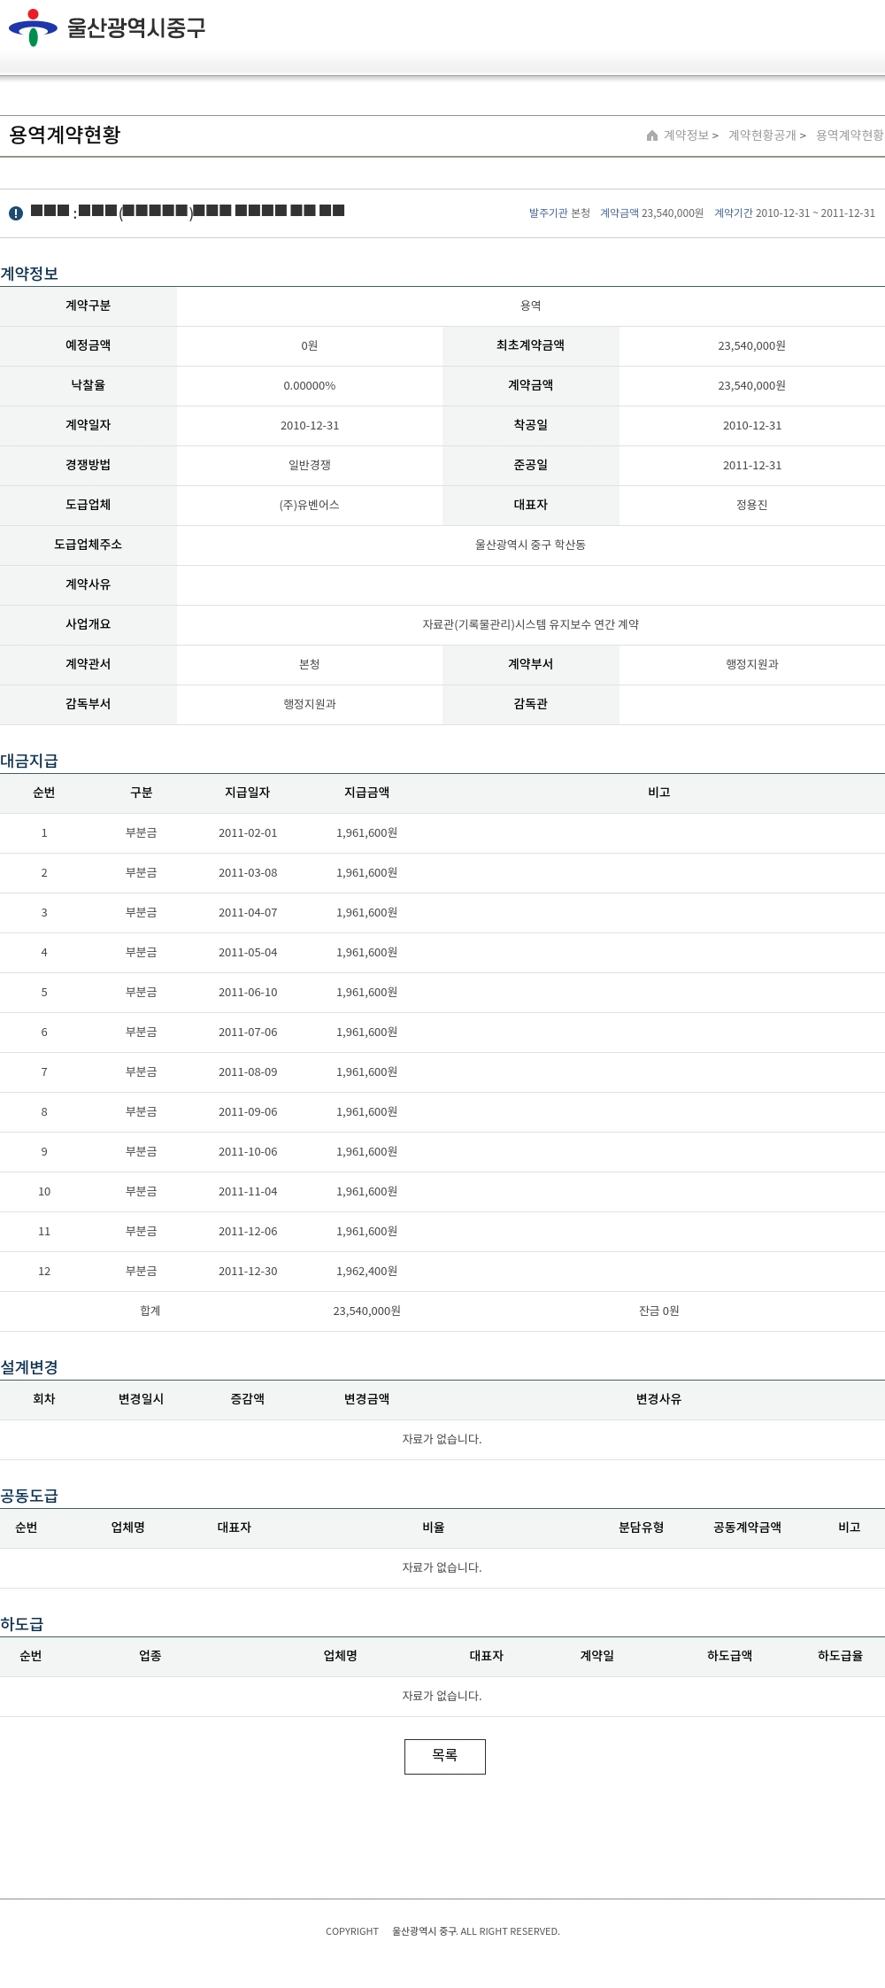Click the exclamation info icon beside title
The height and width of the screenshot is (1988, 885).
click(16, 213)
